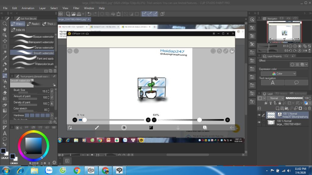The width and height of the screenshot is (312, 175).
Task: Switch to Realistic watercolor sub tool tab
Action: pyautogui.click(x=34, y=24)
